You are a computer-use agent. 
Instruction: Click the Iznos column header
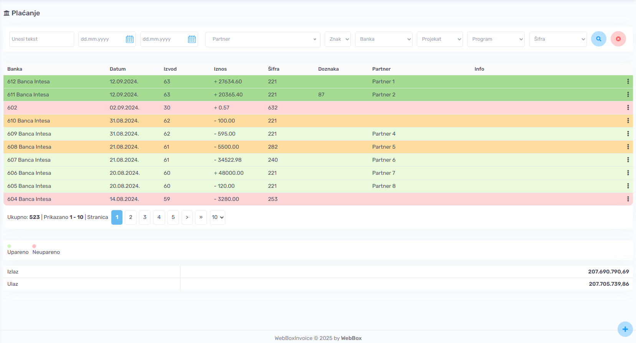click(x=220, y=69)
